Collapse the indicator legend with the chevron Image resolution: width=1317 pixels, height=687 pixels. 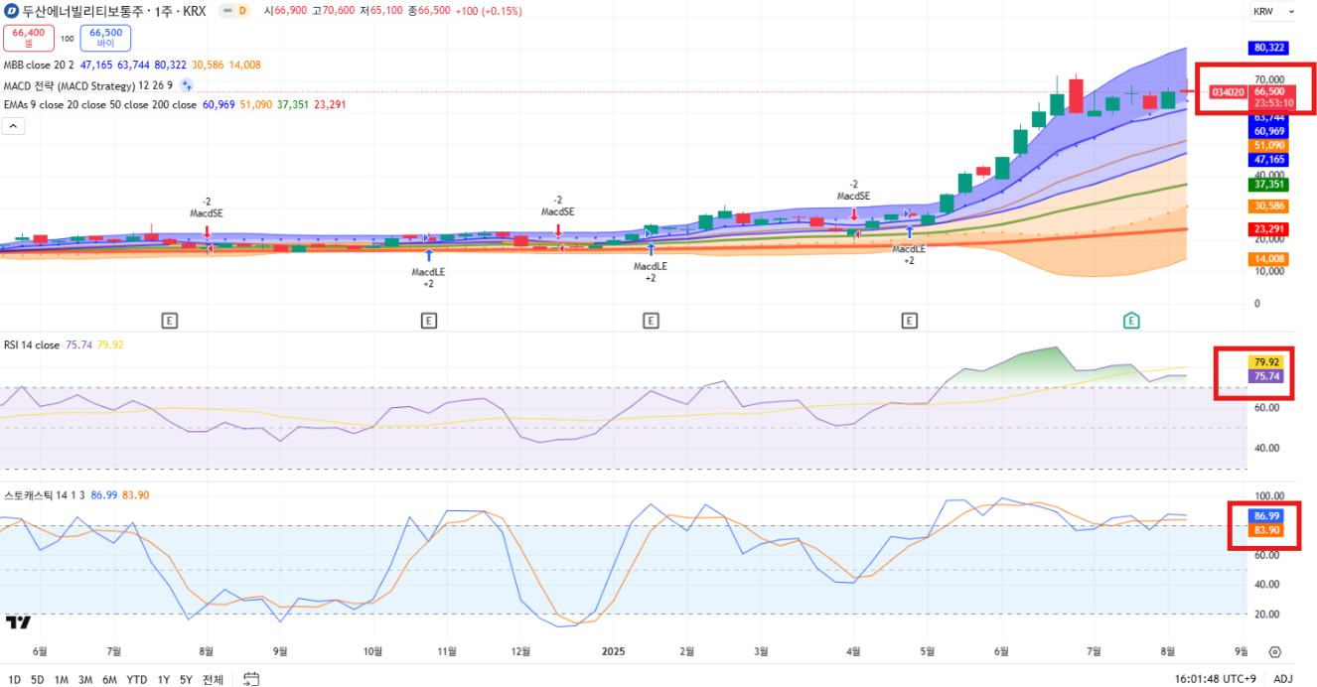pos(14,126)
